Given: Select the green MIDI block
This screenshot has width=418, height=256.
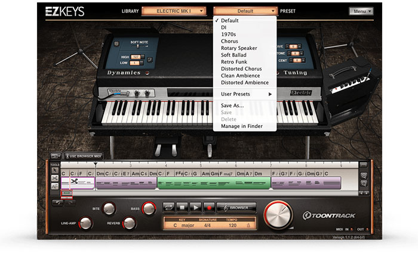Looking at the screenshot, I should [x=214, y=183].
